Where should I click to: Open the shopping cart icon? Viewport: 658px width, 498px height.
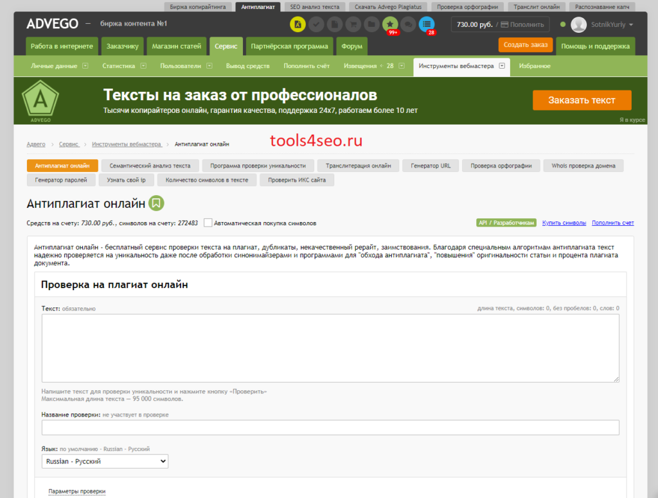point(353,24)
